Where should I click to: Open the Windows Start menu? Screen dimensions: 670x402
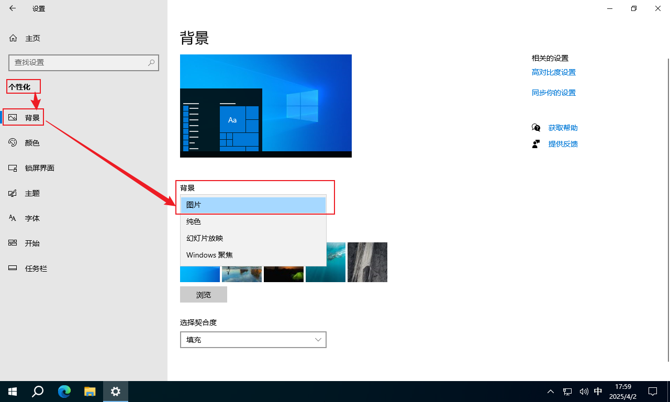13,392
